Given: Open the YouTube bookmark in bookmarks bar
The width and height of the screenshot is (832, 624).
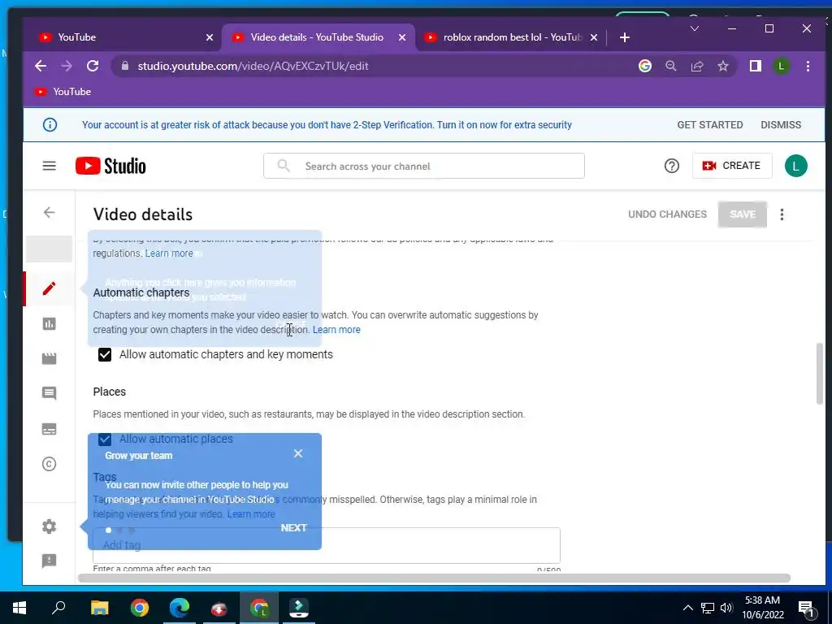Looking at the screenshot, I should 63,92.
